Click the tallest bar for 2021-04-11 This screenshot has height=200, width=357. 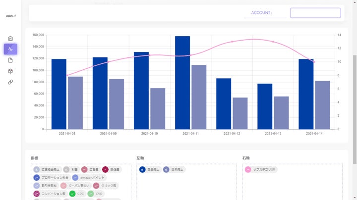[182, 83]
